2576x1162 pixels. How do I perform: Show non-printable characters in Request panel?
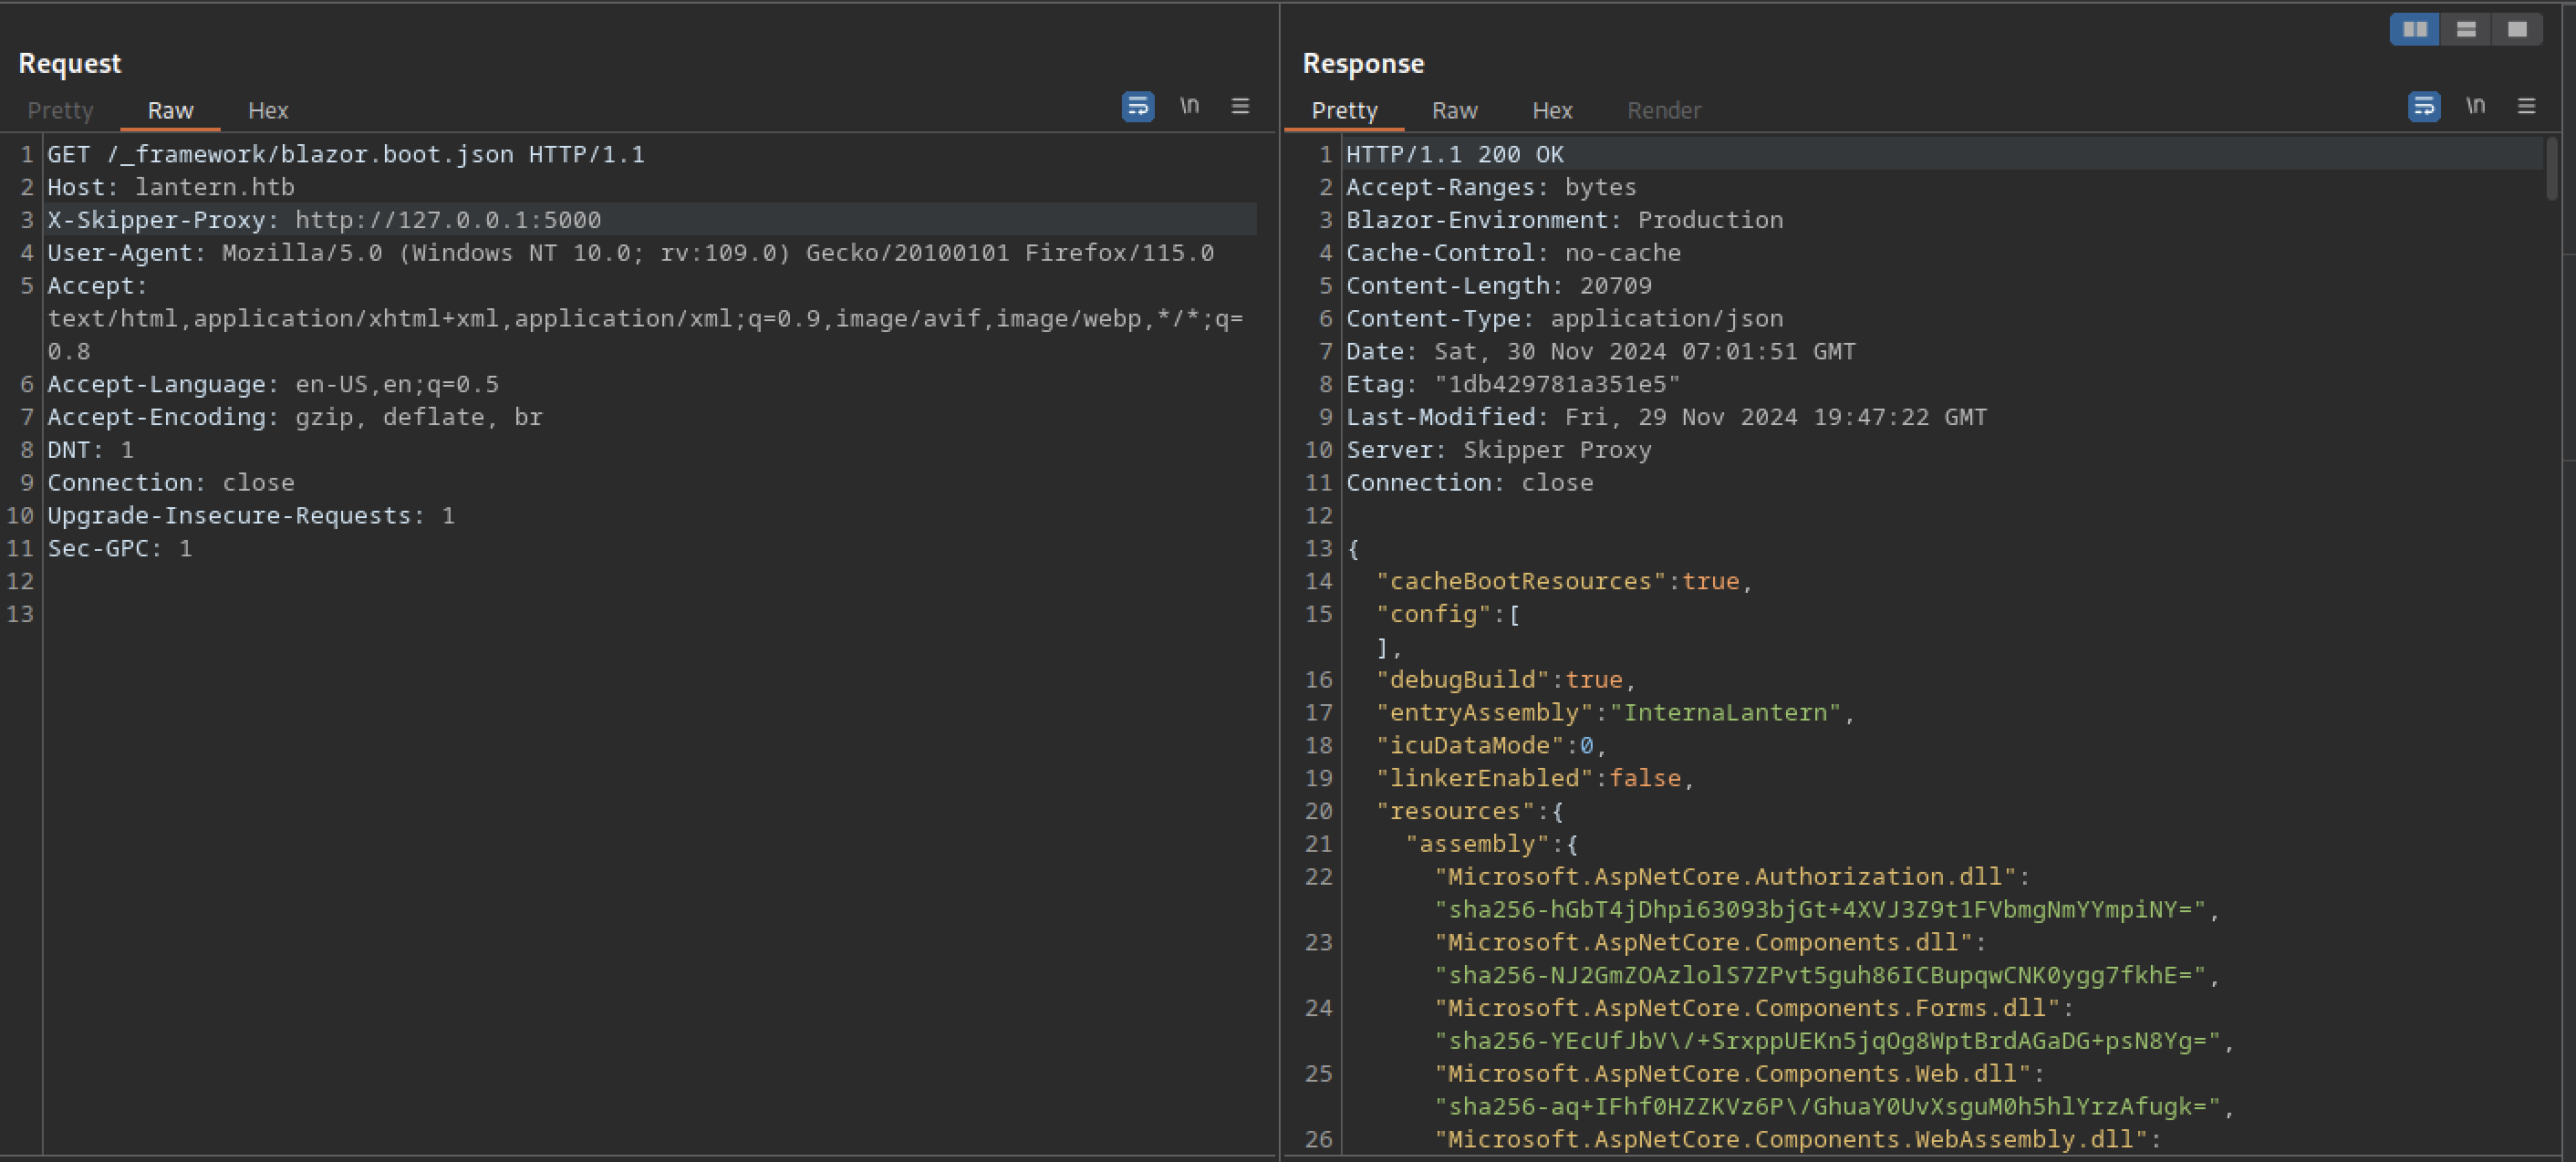click(1189, 106)
